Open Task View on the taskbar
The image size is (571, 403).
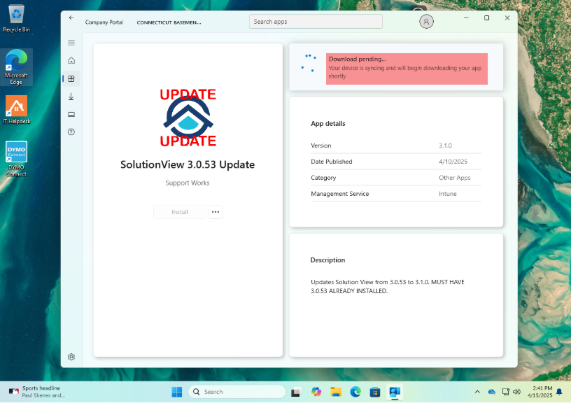tap(296, 392)
